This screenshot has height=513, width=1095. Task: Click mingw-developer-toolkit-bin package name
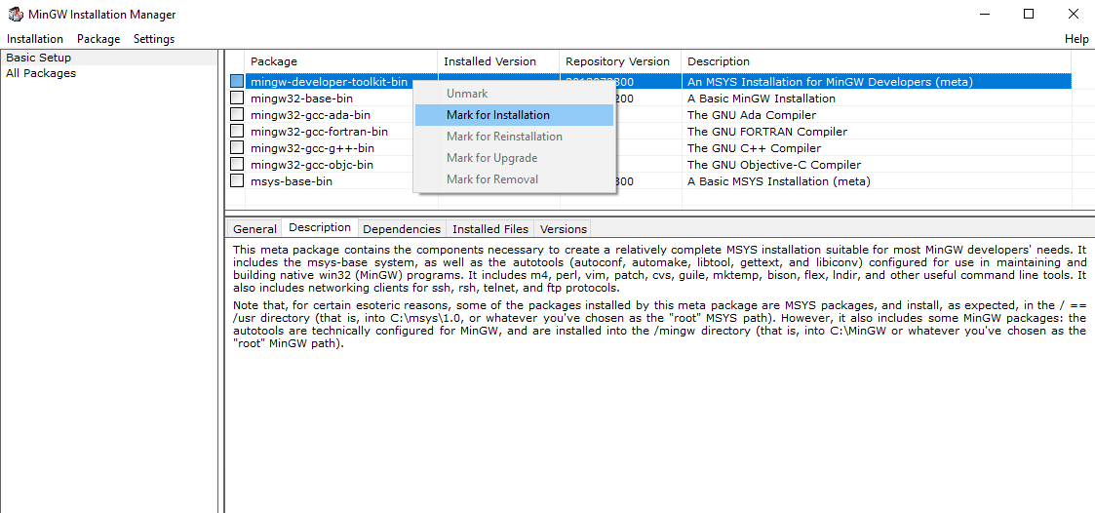(x=329, y=82)
